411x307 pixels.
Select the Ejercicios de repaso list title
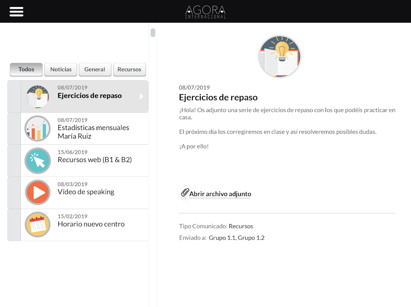point(90,96)
